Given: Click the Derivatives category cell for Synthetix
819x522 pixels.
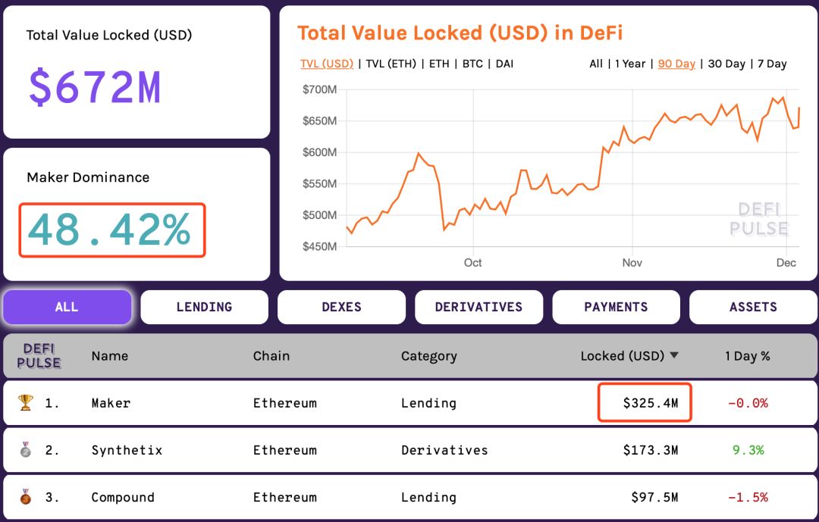Looking at the screenshot, I should click(x=444, y=450).
